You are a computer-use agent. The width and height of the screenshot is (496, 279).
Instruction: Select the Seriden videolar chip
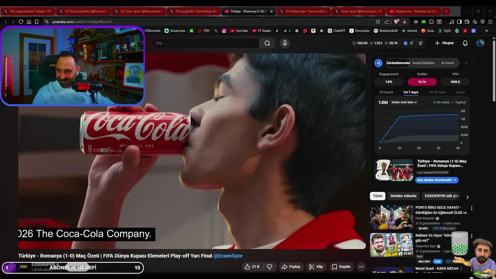403,196
